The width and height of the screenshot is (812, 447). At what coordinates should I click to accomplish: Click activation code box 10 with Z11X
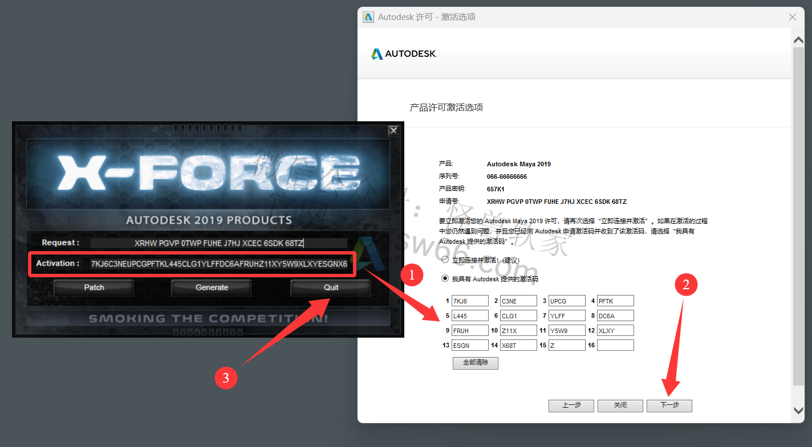518,331
